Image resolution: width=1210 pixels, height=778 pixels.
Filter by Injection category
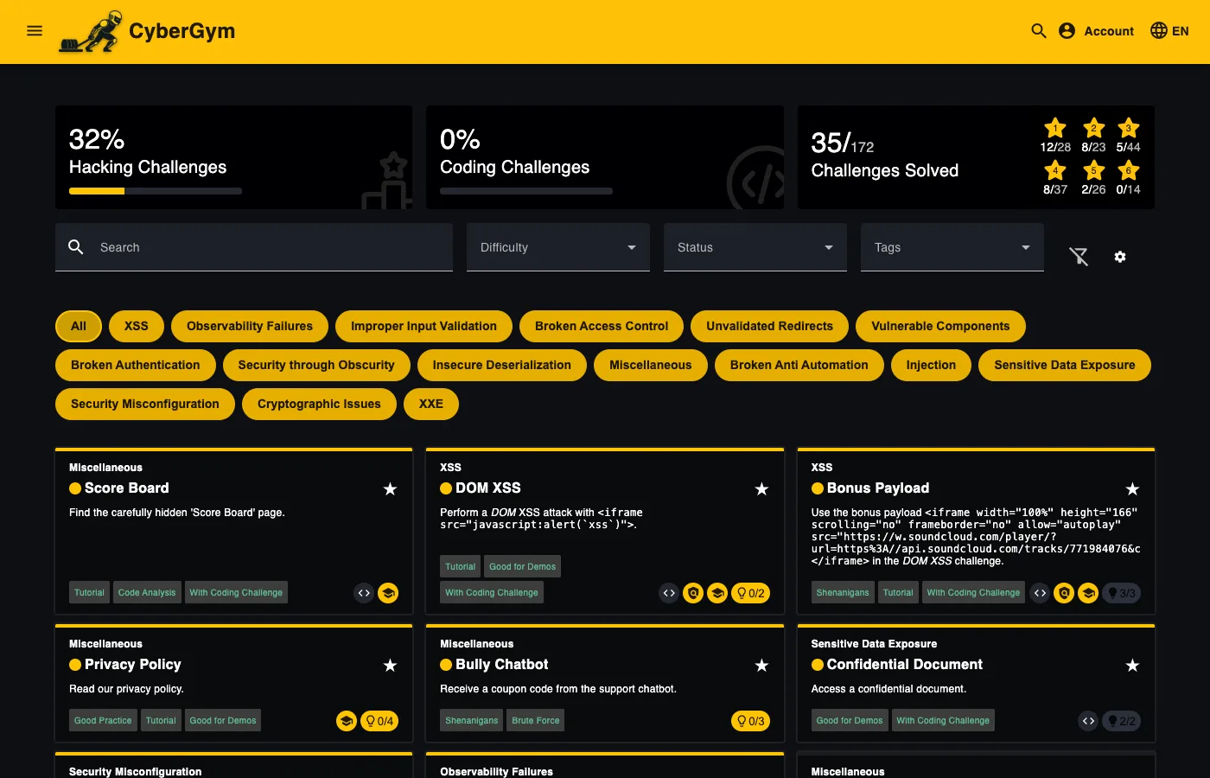click(931, 365)
